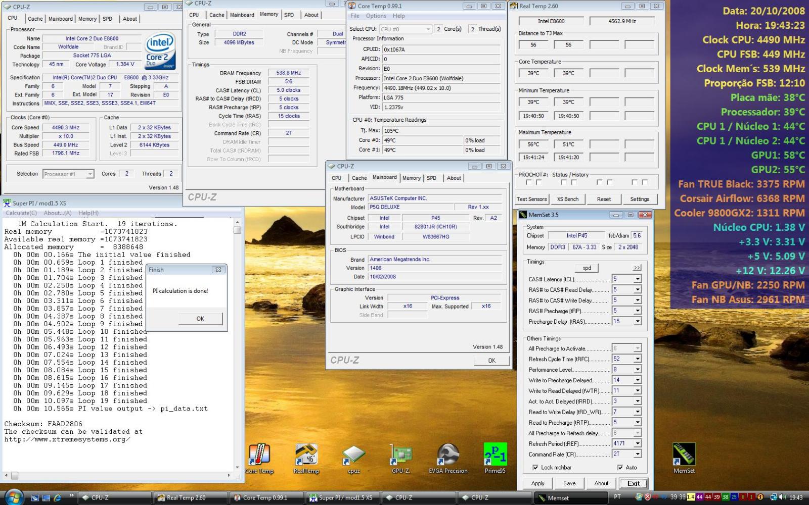809x505 pixels.
Task: Open the Core Temp desktop shortcut
Action: 259,459
